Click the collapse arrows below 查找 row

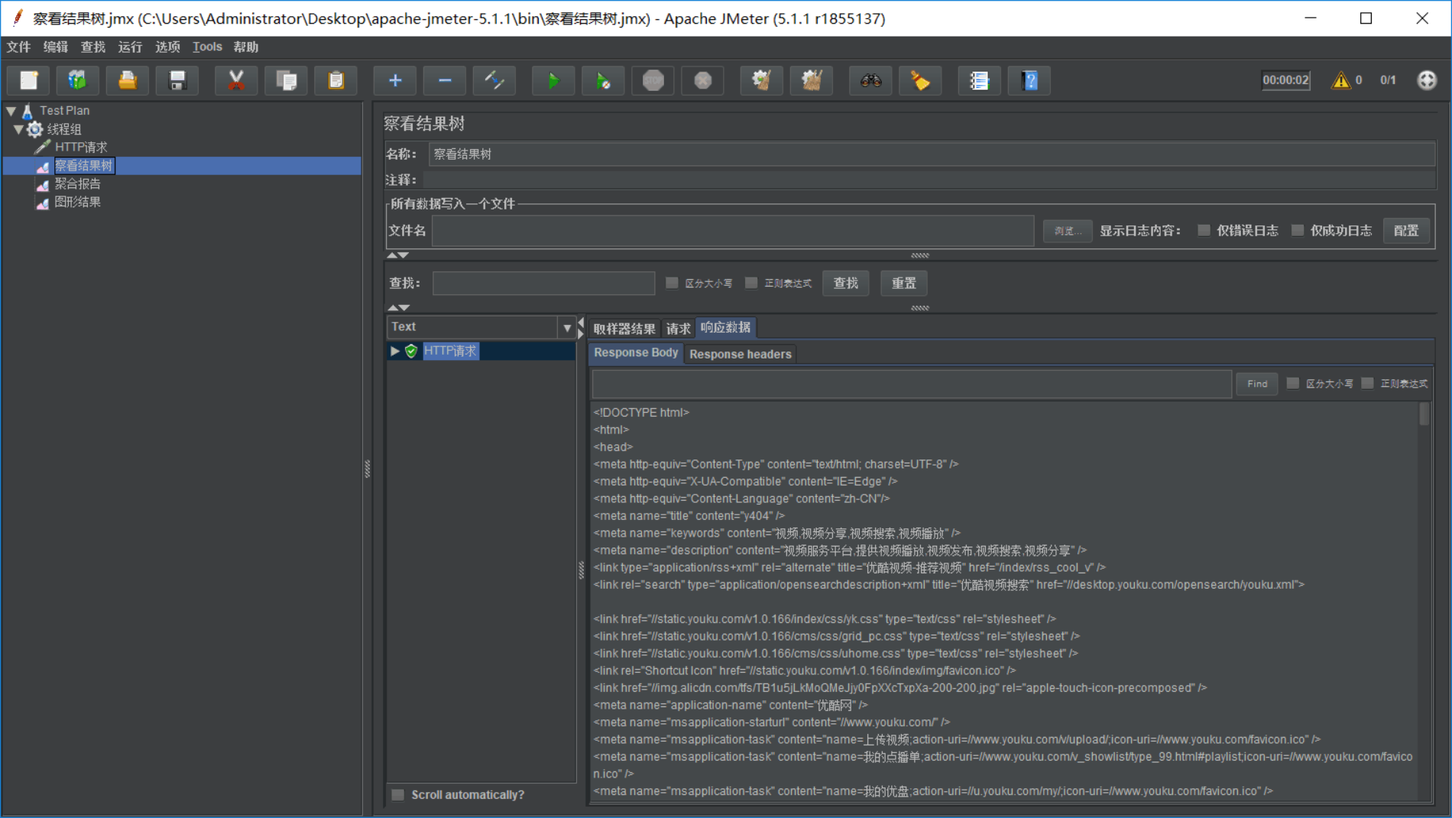(398, 307)
